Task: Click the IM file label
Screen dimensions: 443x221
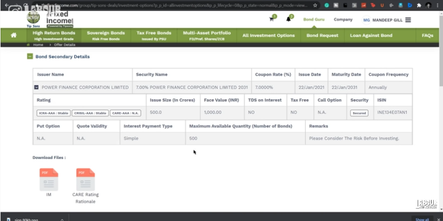Action: 49,195
